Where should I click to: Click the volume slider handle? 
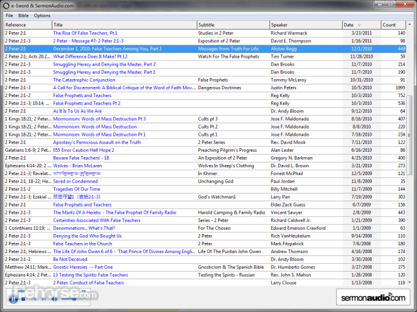coord(74,299)
